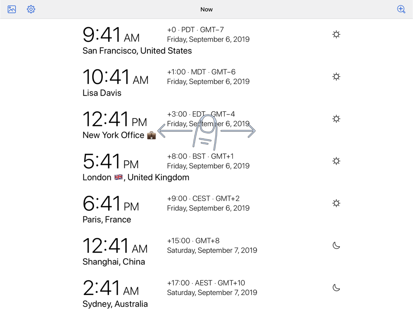
Task: Select the New York Office label
Action: click(113, 135)
